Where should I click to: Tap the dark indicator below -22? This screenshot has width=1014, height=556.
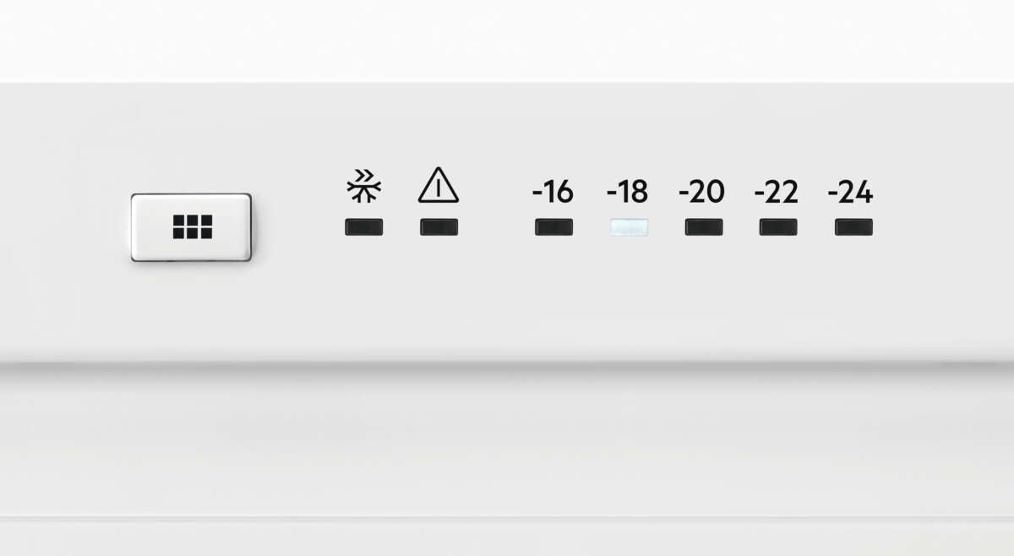pyautogui.click(x=778, y=226)
